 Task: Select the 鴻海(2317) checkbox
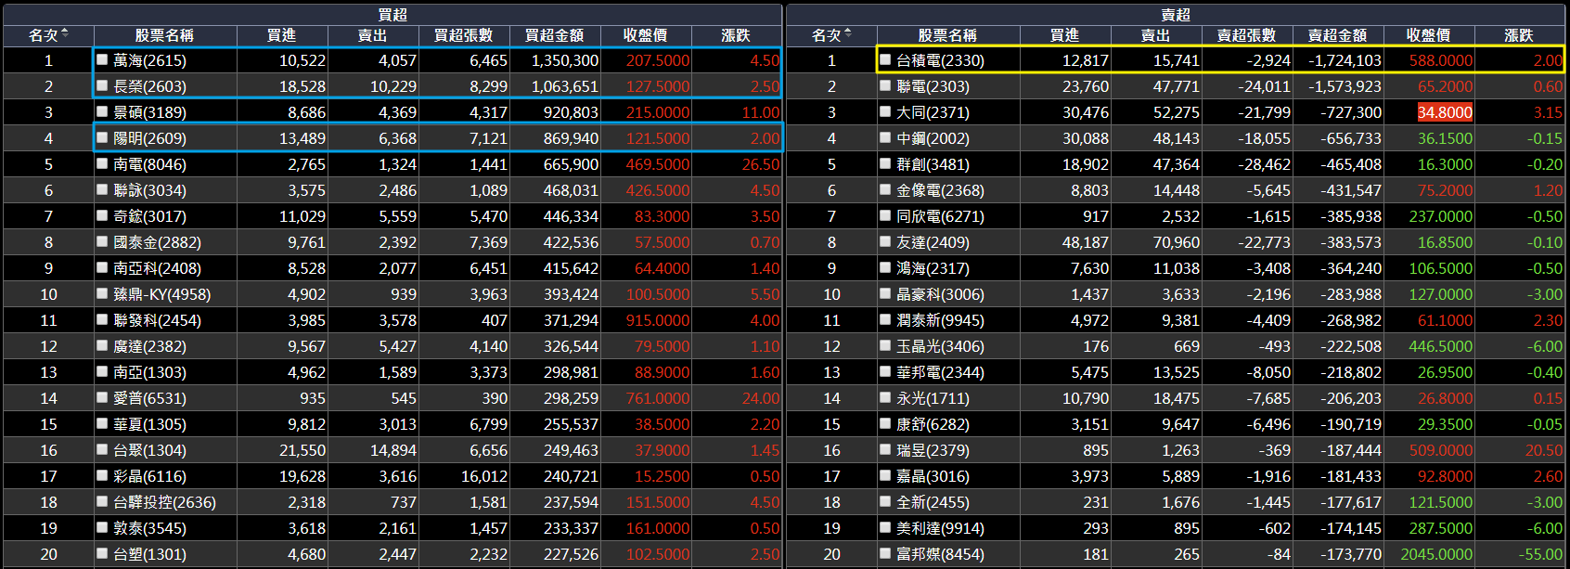click(x=886, y=267)
